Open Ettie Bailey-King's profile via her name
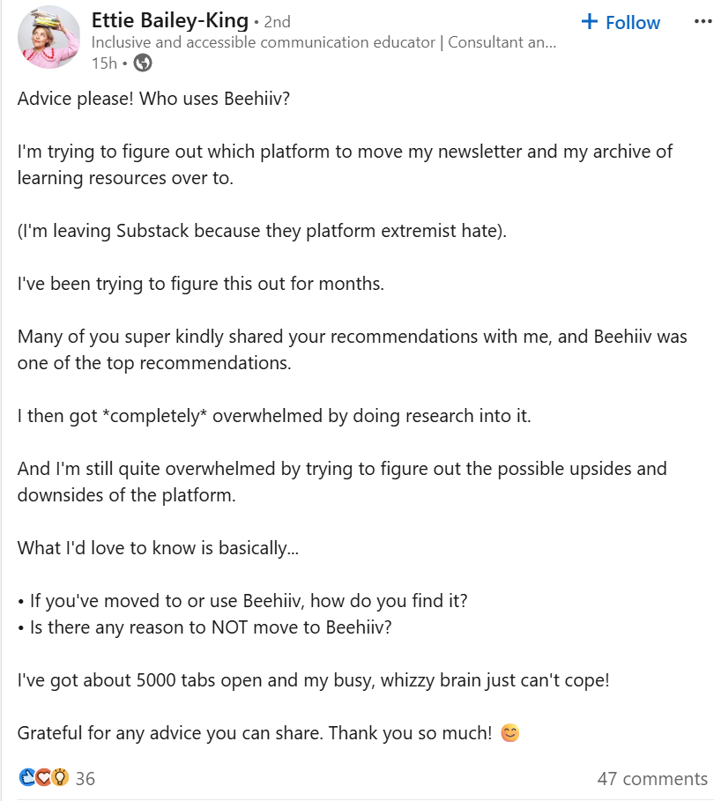The height and width of the screenshot is (801, 721). [170, 20]
